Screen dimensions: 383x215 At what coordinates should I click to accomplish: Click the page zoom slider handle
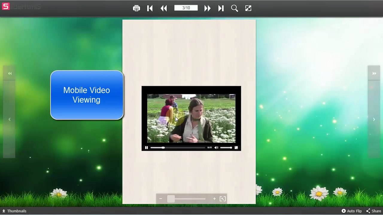pos(171,199)
